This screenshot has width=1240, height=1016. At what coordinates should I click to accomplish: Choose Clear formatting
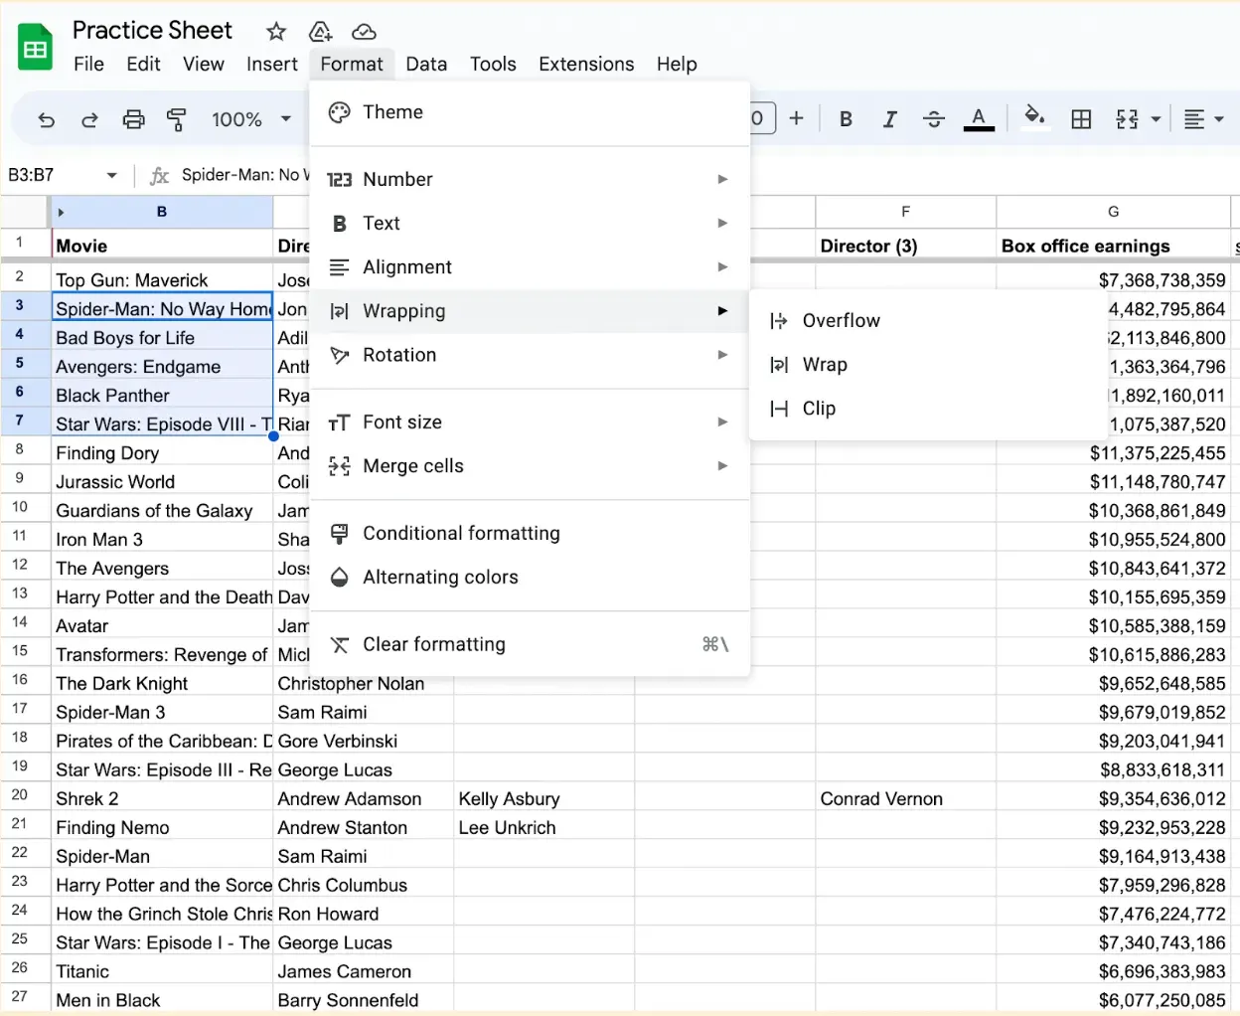(530, 644)
